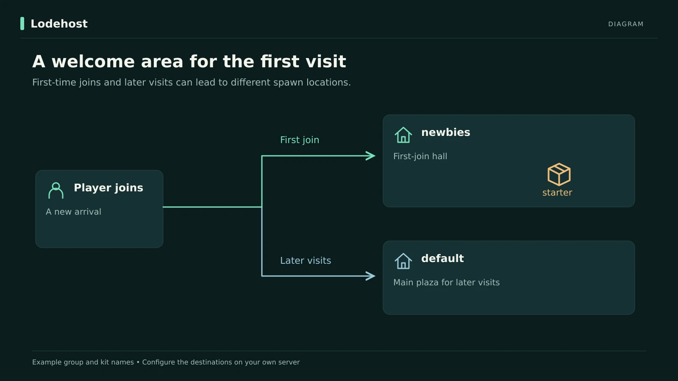Click the slide title about welcome area
This screenshot has width=678, height=381.
pyautogui.click(x=189, y=61)
